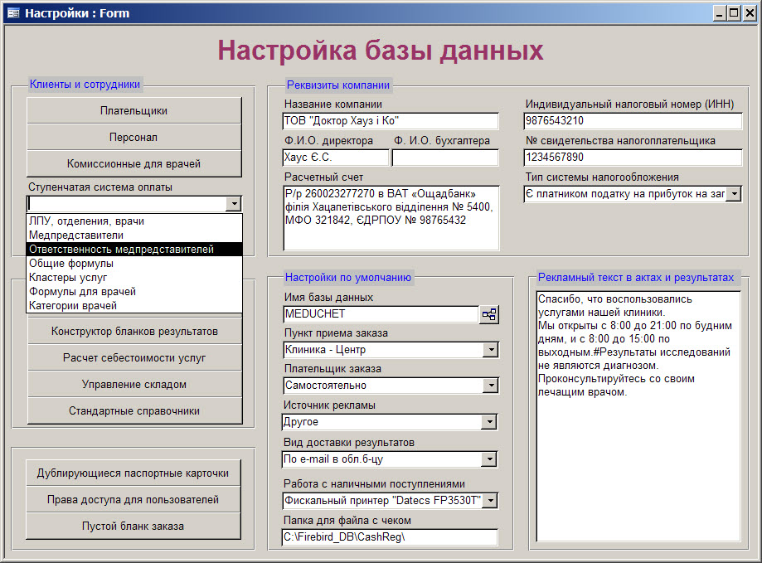Click the № свидетельства налогоплательщика field

click(633, 158)
